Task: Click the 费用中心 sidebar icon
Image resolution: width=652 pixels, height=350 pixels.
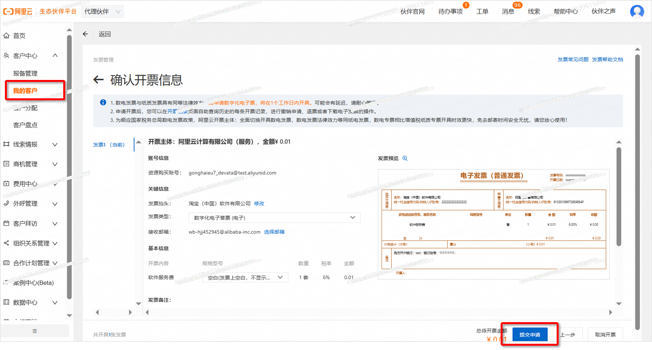Action: (6, 184)
